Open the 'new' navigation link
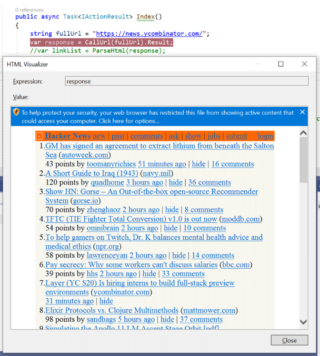 pyautogui.click(x=99, y=136)
